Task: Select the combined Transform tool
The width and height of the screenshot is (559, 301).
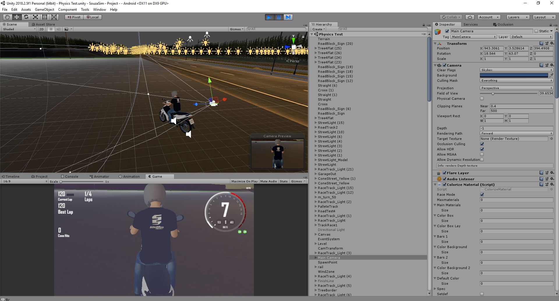Action: point(54,17)
